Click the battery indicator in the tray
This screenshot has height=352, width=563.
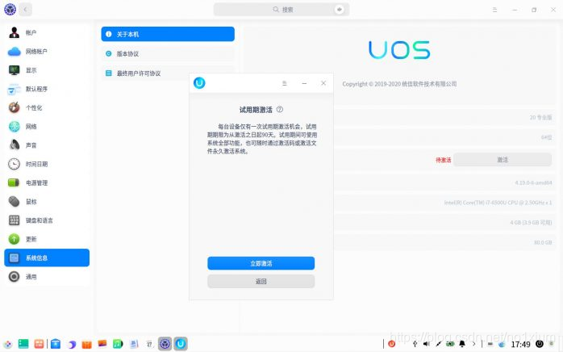point(450,344)
